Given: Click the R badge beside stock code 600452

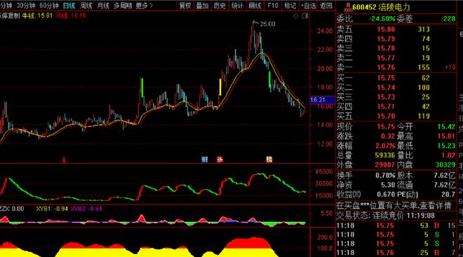Looking at the screenshot, I should (348, 8).
